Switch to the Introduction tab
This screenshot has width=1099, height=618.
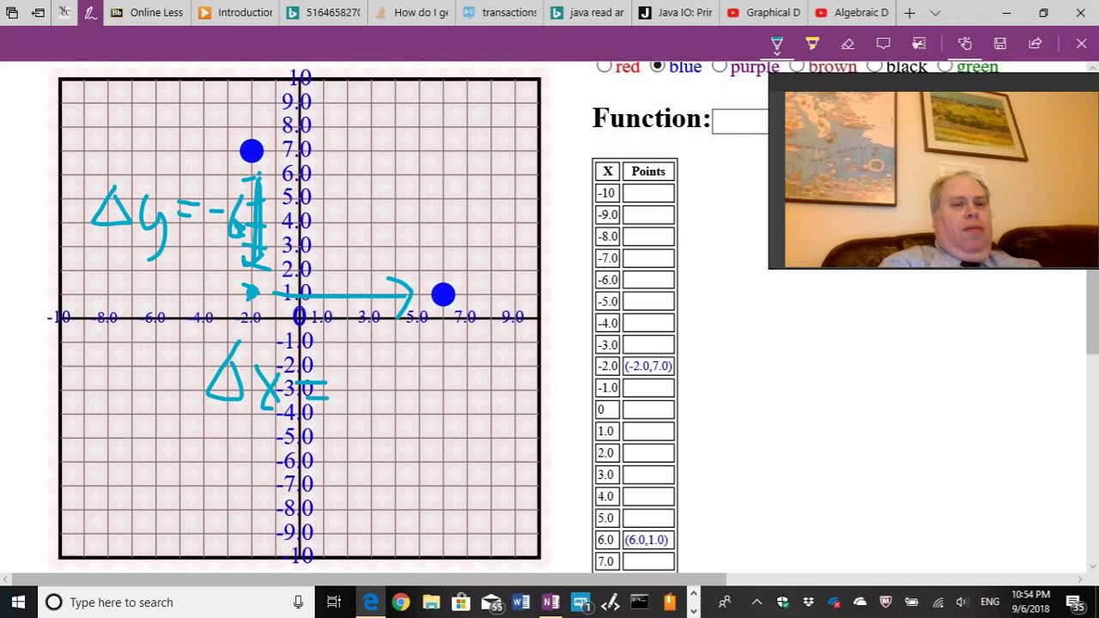coord(235,13)
